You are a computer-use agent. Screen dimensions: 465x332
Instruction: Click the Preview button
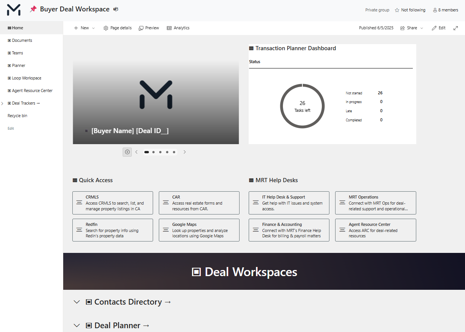click(x=149, y=28)
